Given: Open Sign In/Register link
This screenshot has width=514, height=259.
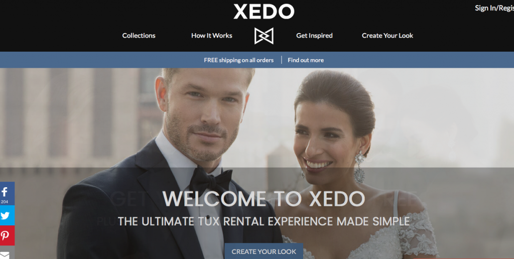Looking at the screenshot, I should (494, 9).
